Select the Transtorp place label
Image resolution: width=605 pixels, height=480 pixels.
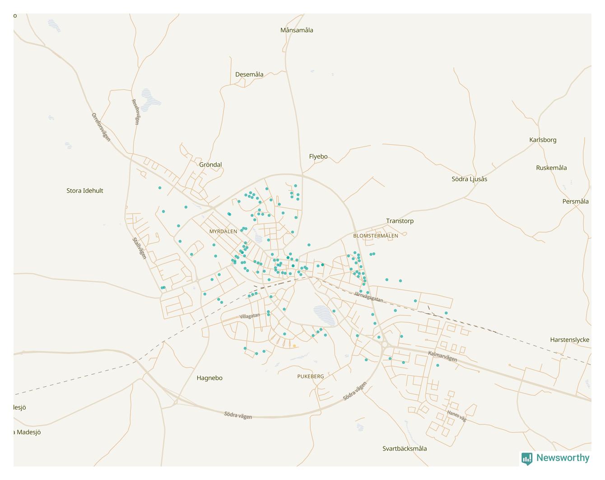tap(400, 221)
